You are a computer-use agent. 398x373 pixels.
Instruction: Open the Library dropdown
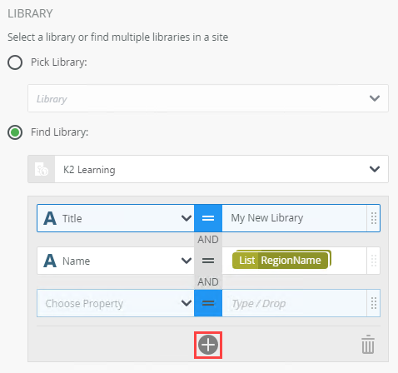pos(208,98)
